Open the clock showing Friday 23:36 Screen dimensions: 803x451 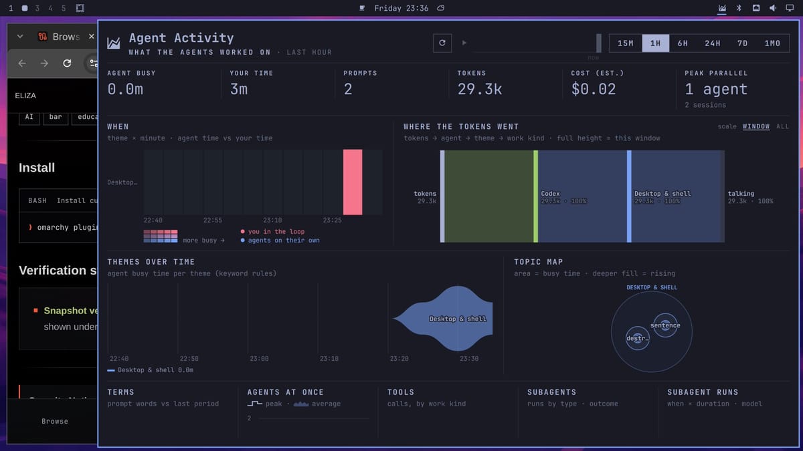(401, 8)
